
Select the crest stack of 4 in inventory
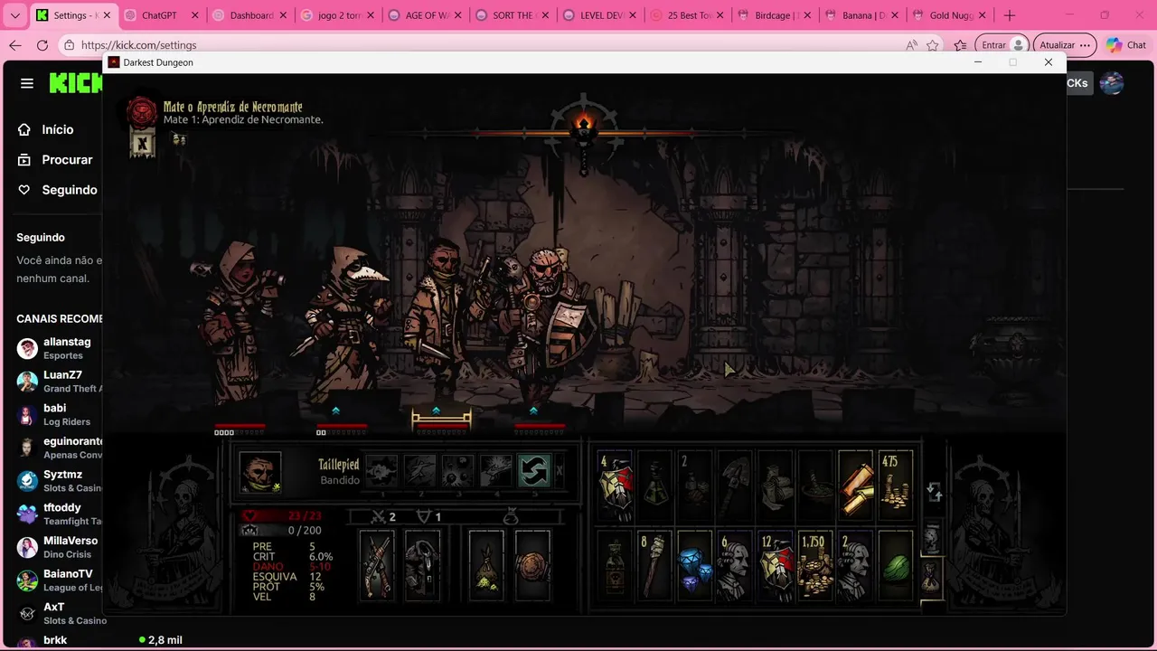[615, 487]
